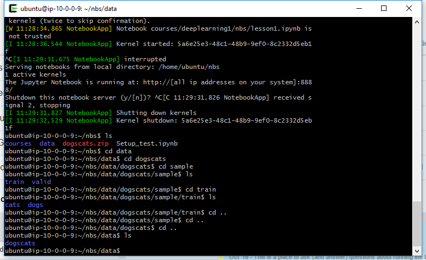Click scrollbar down arrow

click(x=417, y=251)
